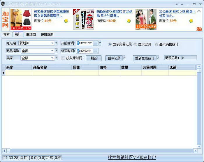Expand the 旺旺名 dropdown showing 聚划算

pyautogui.click(x=52, y=43)
